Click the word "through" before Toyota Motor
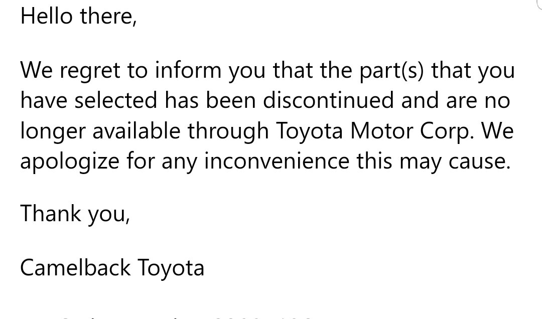 coord(228,131)
